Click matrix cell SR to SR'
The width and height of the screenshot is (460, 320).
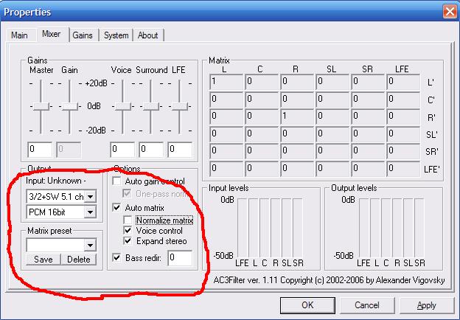[x=368, y=151]
